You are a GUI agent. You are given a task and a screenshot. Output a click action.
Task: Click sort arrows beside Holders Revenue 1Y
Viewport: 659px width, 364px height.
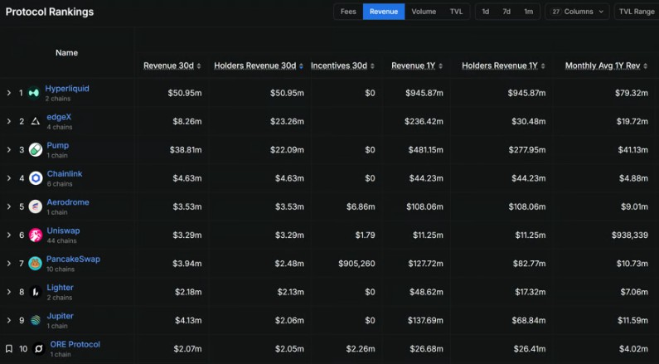click(543, 66)
